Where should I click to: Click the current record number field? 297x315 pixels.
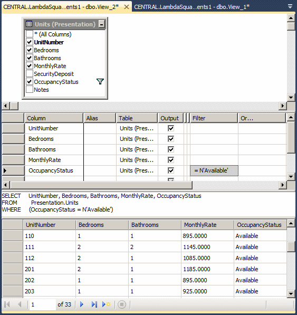[x=42, y=304]
